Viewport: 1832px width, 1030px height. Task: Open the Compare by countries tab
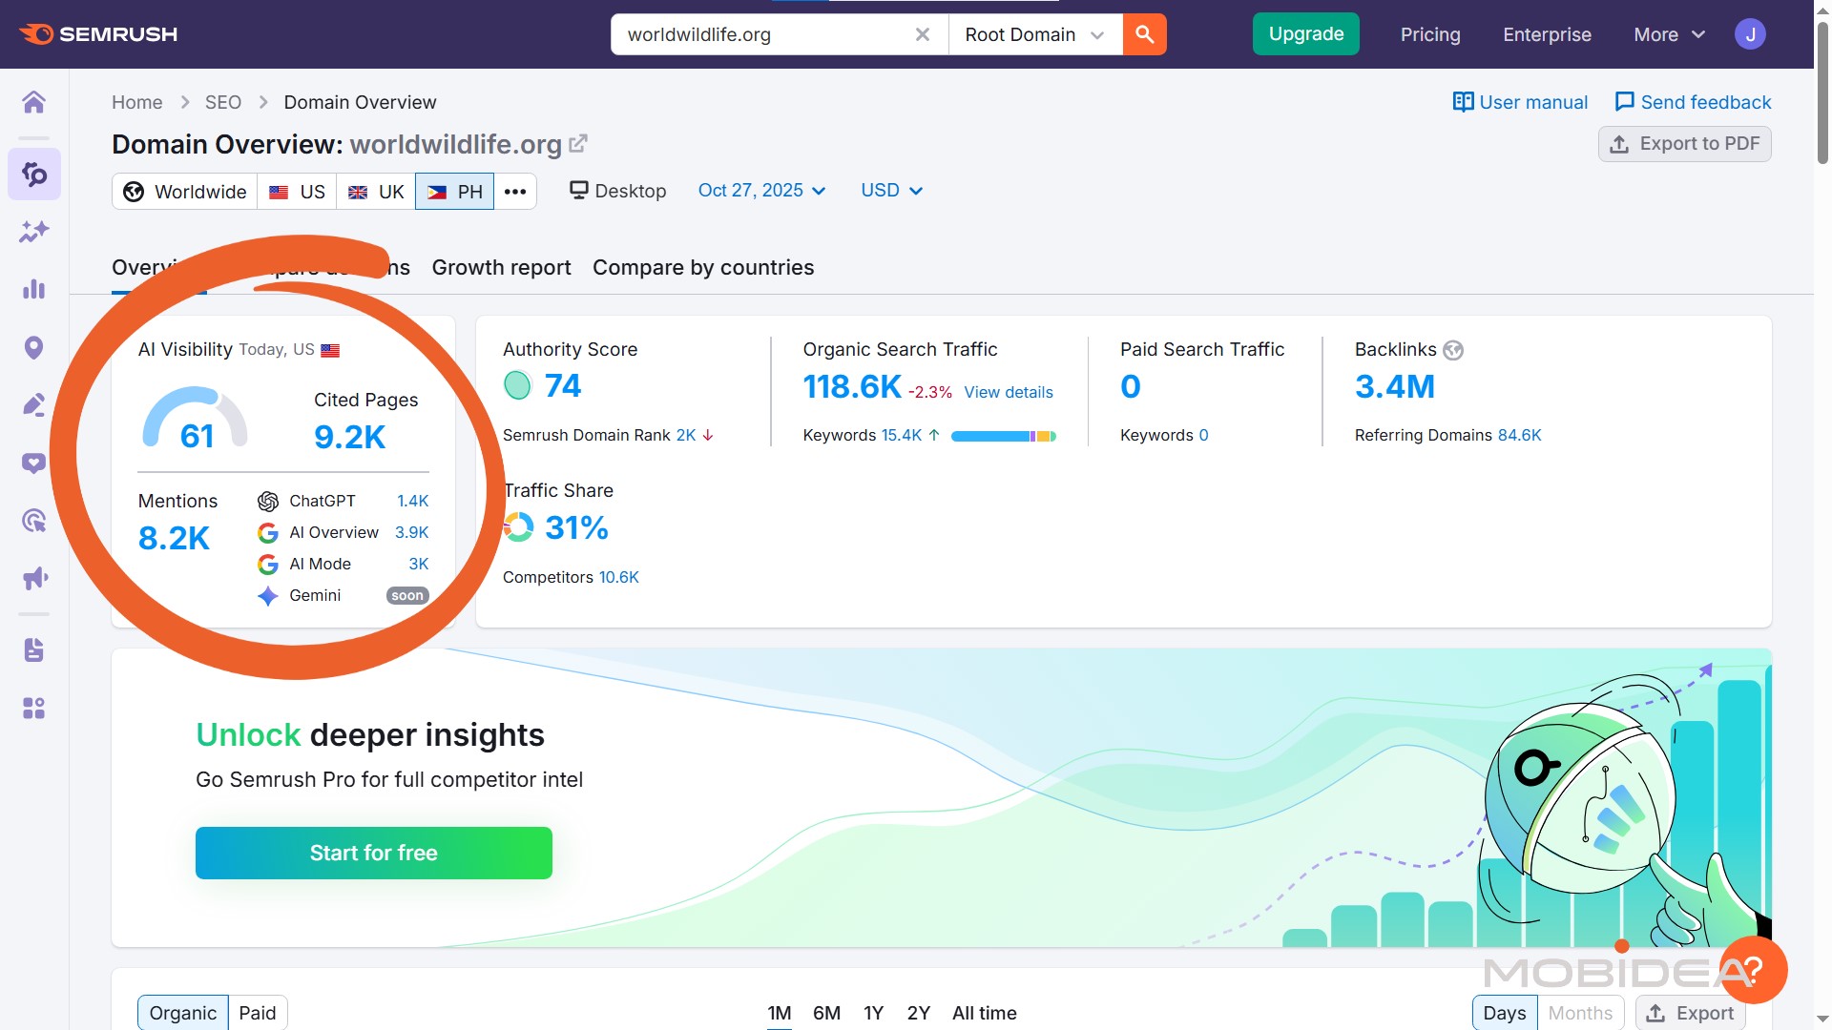tap(703, 267)
